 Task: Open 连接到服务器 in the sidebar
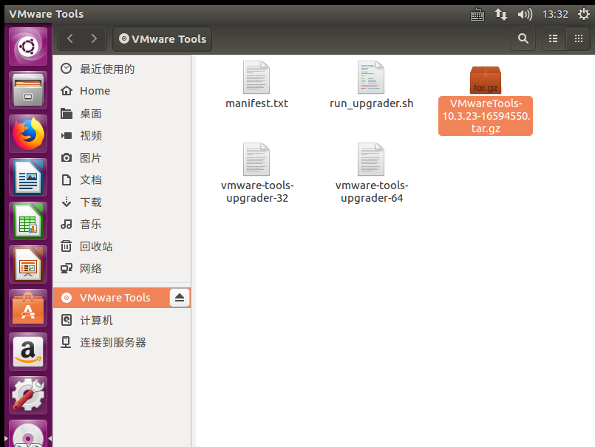click(122, 343)
